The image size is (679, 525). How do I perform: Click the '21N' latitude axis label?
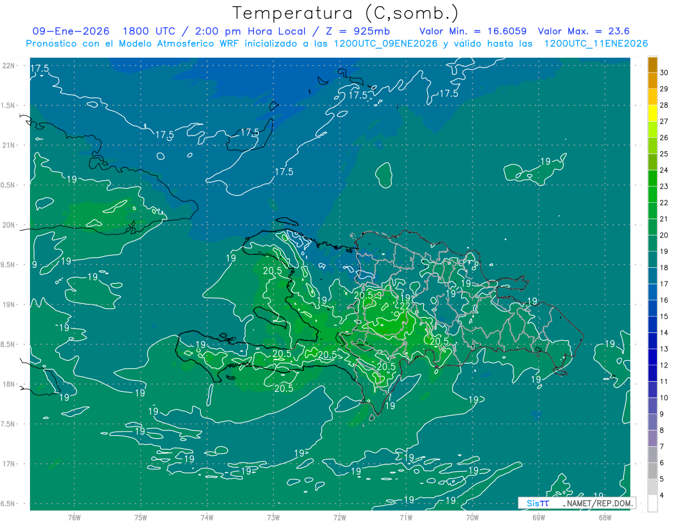8,145
